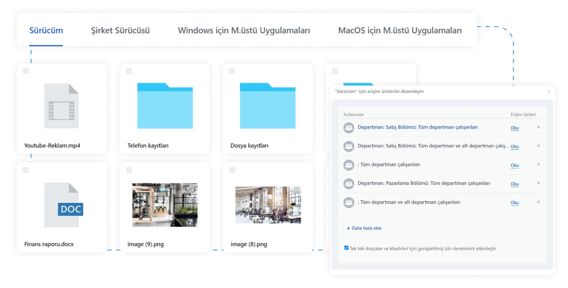The image size is (568, 288).
Task: Open MacOS için M.üstü Uygulamaları tab
Action: (400, 31)
